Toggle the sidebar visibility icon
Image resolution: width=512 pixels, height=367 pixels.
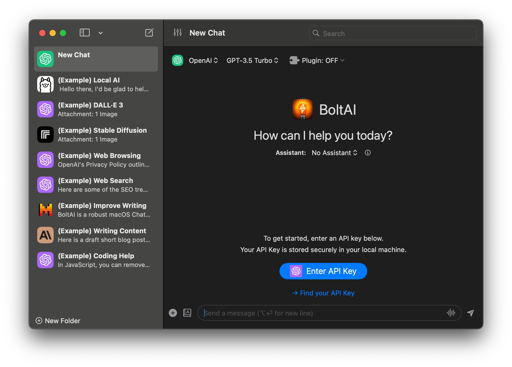click(85, 33)
